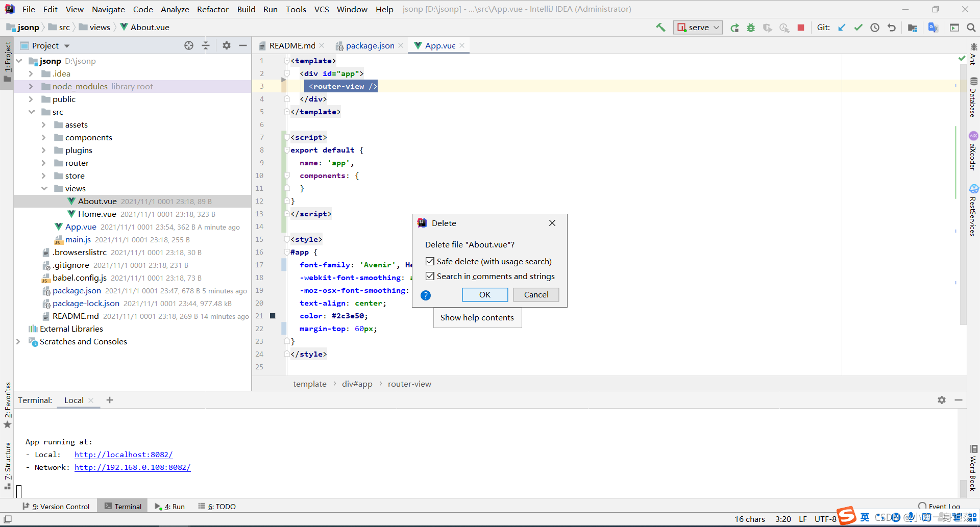This screenshot has height=527, width=980.
Task: Open the Run tool tab
Action: click(x=170, y=506)
